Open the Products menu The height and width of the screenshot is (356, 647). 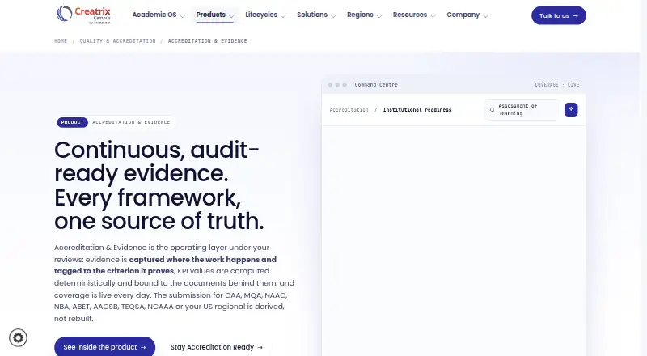(x=215, y=15)
